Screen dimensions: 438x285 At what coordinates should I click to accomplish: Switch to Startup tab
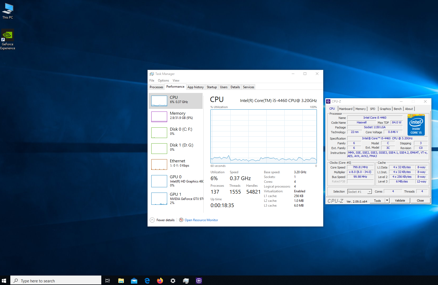tap(212, 87)
